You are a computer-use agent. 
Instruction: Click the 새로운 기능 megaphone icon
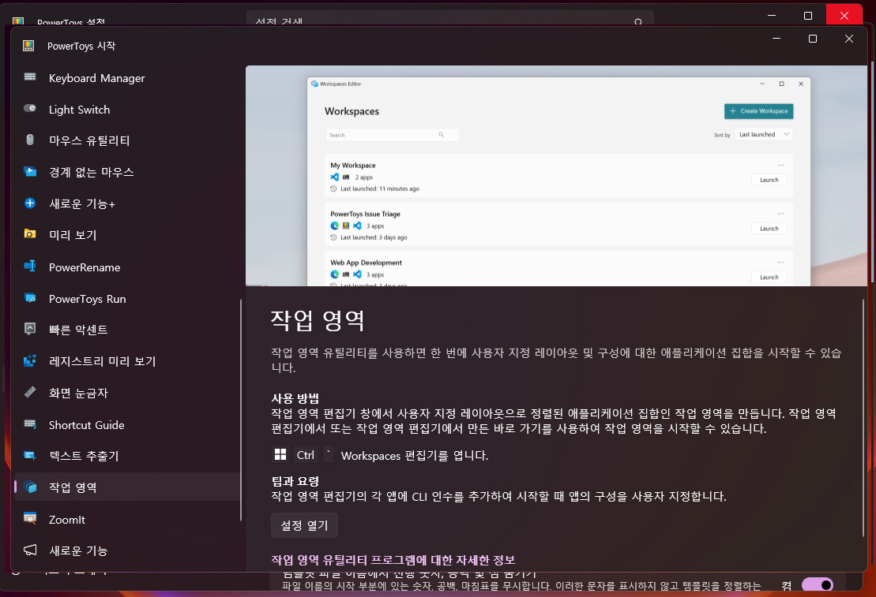pyautogui.click(x=30, y=550)
